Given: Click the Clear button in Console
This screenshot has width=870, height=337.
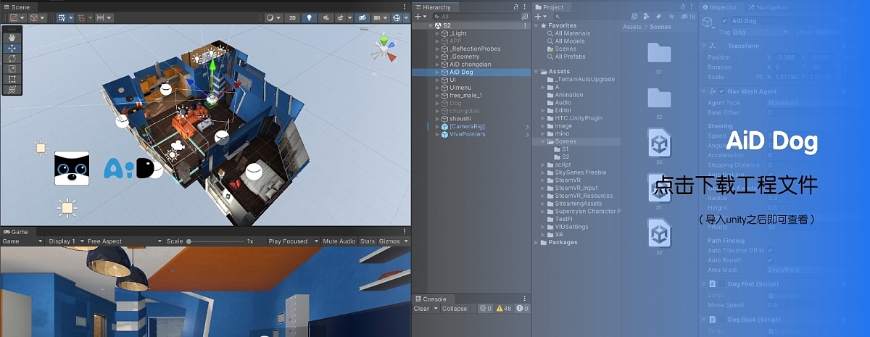Looking at the screenshot, I should coord(421,309).
